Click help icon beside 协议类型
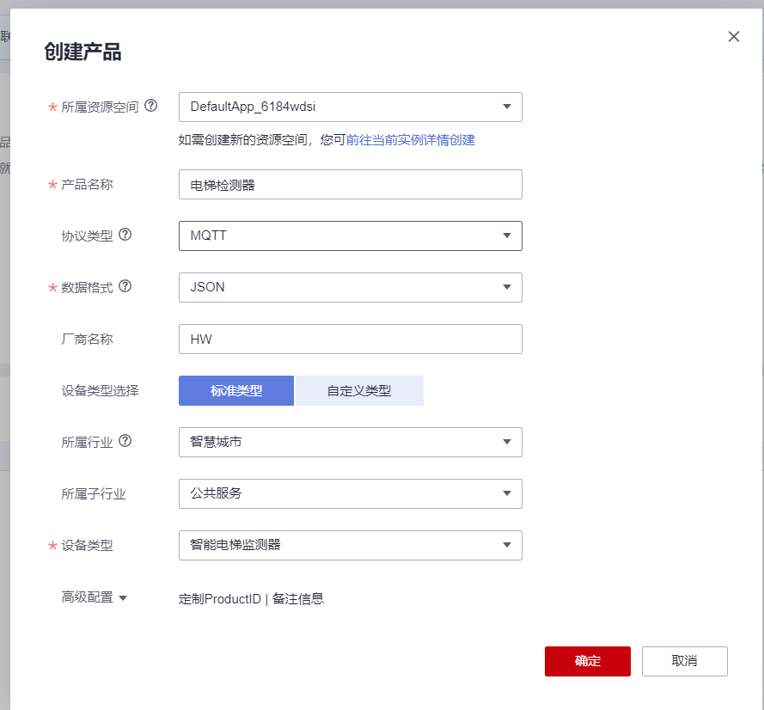Viewport: 764px width, 710px height. click(125, 235)
